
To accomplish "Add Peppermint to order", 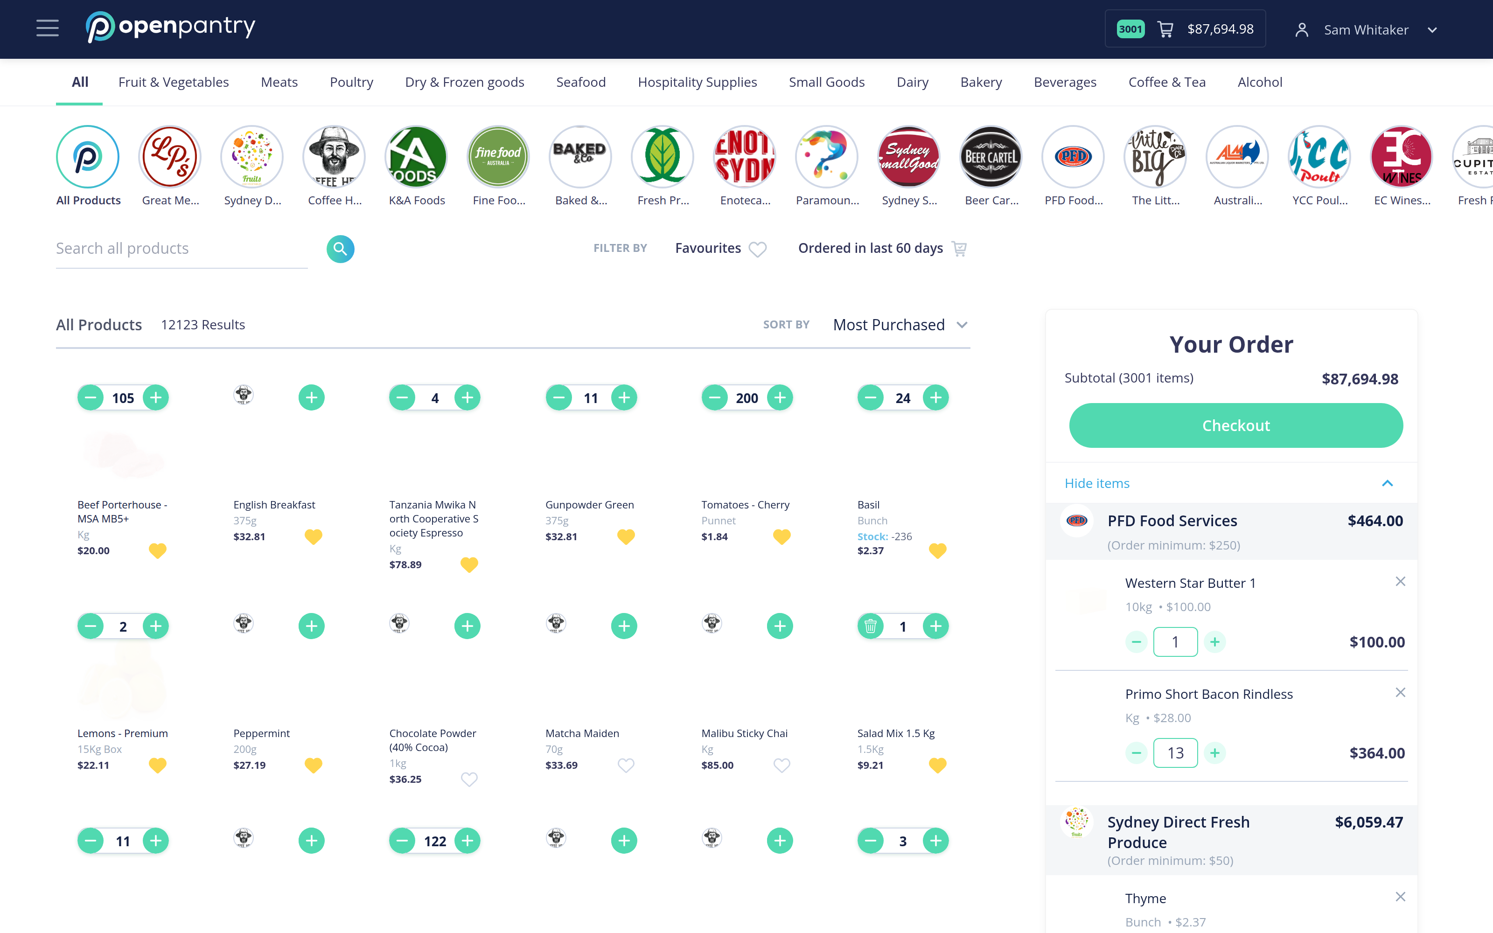I will click(x=312, y=627).
